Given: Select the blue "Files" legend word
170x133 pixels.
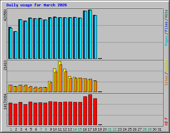Looking at the screenshot, I should (166, 27).
